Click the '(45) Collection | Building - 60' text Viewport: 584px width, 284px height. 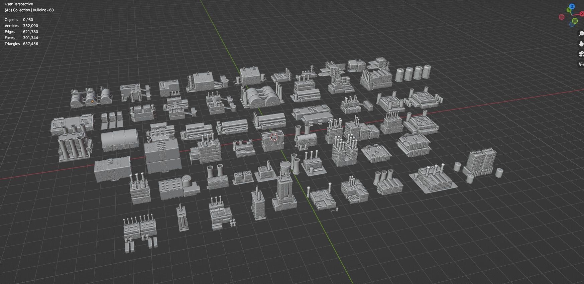pyautogui.click(x=29, y=10)
